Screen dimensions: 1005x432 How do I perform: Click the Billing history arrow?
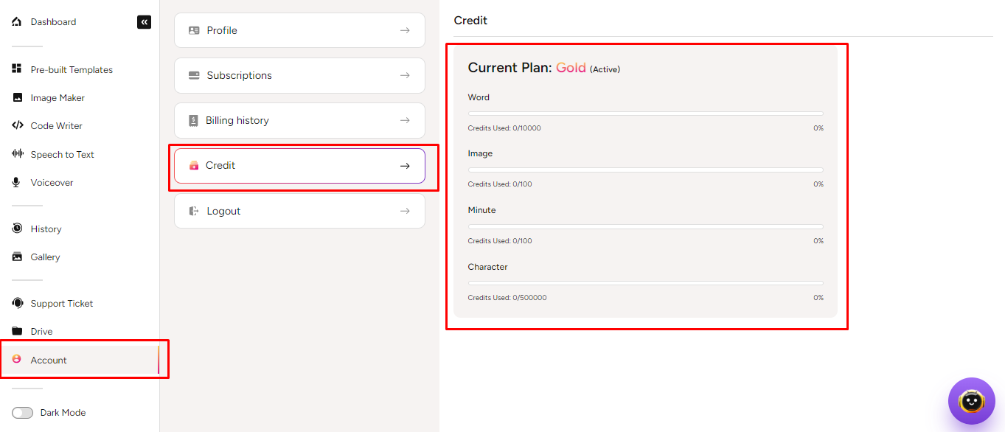(x=404, y=121)
